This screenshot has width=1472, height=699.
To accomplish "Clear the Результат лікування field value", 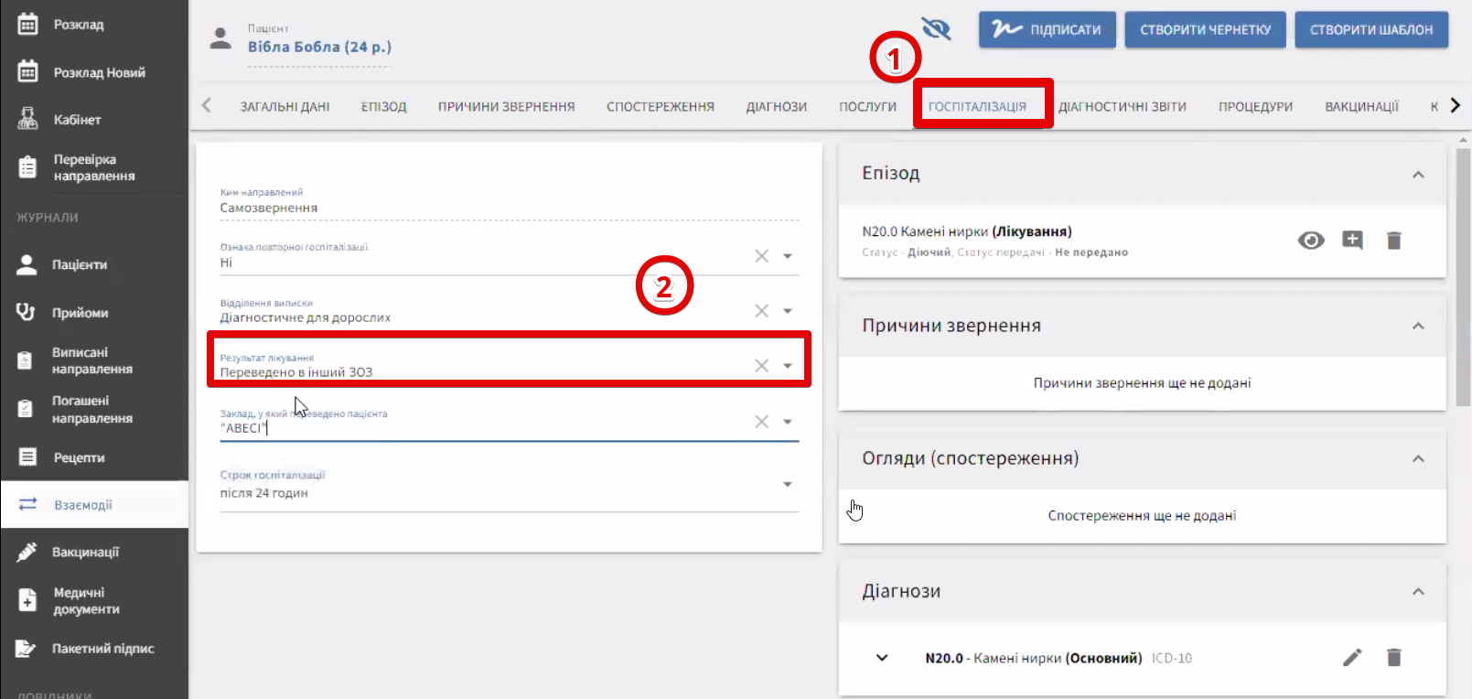I will point(761,366).
